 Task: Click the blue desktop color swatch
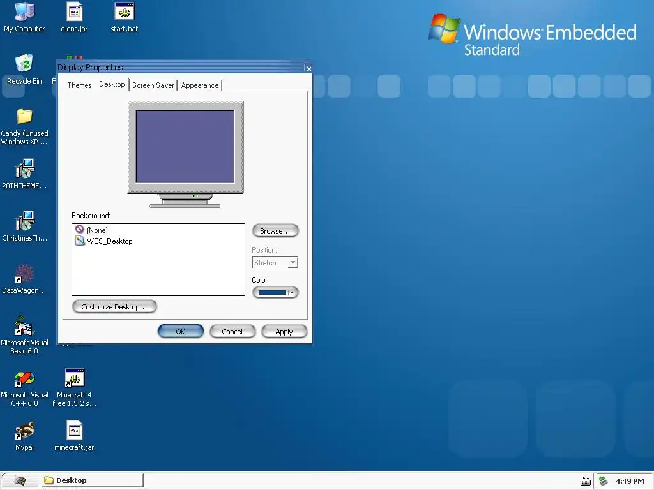coord(272,292)
